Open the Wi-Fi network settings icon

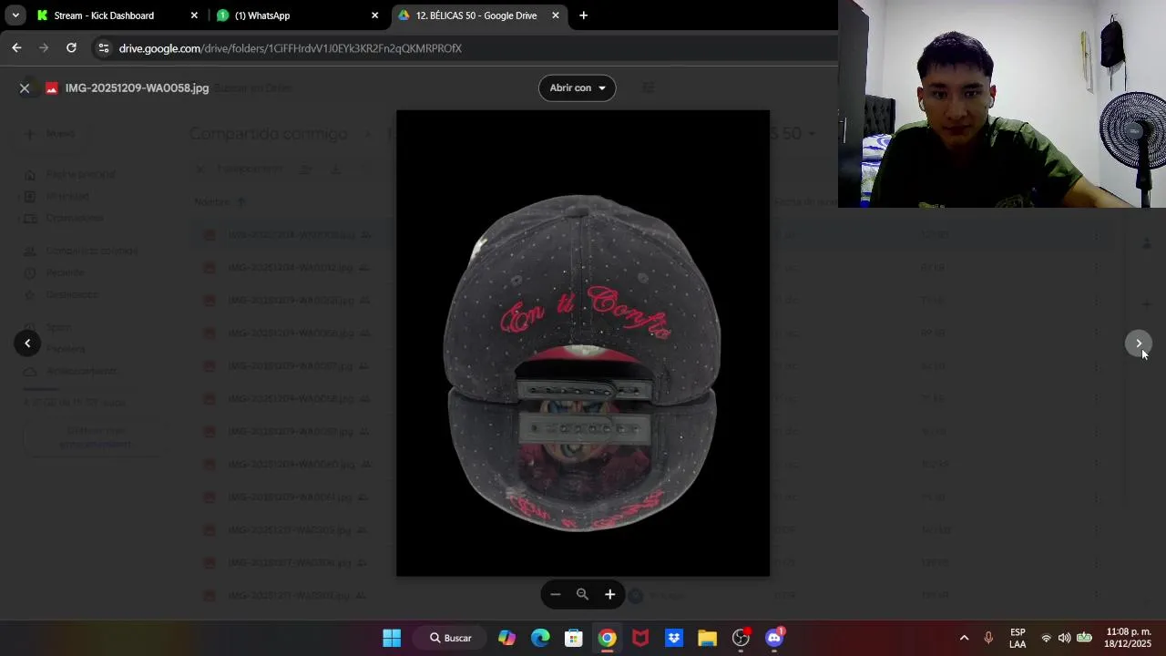1046,638
